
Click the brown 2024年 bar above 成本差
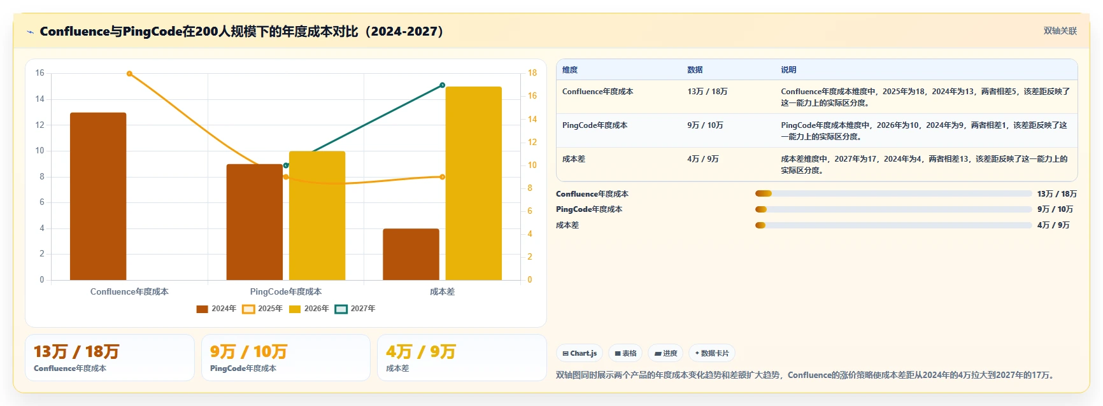(411, 255)
